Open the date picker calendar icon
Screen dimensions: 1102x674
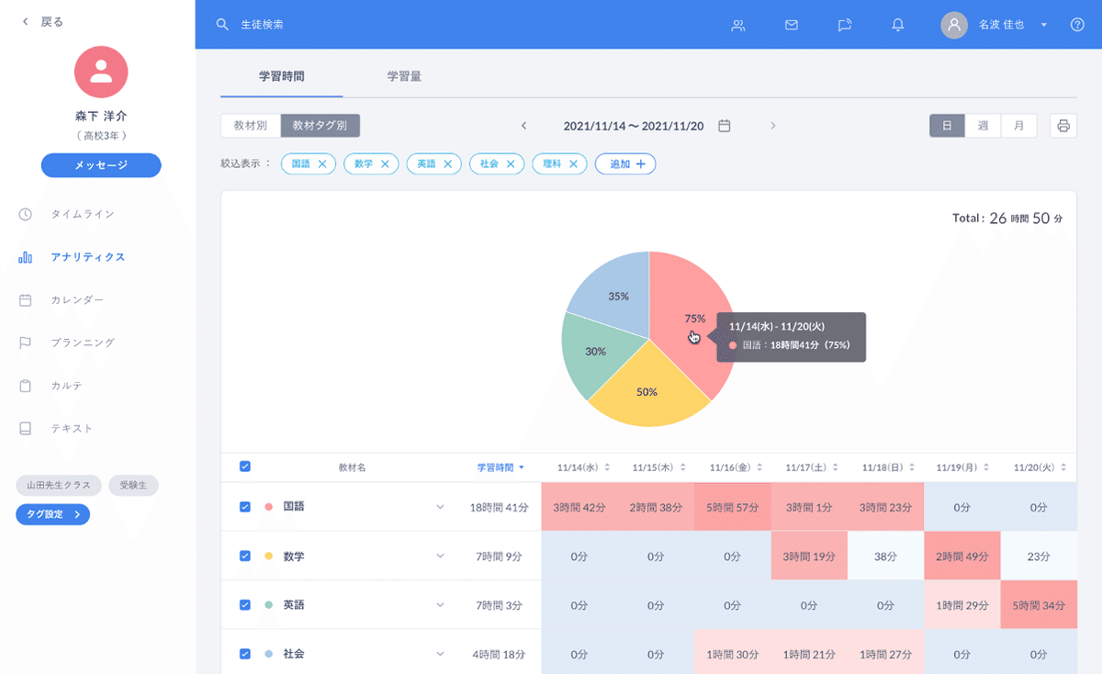point(724,126)
